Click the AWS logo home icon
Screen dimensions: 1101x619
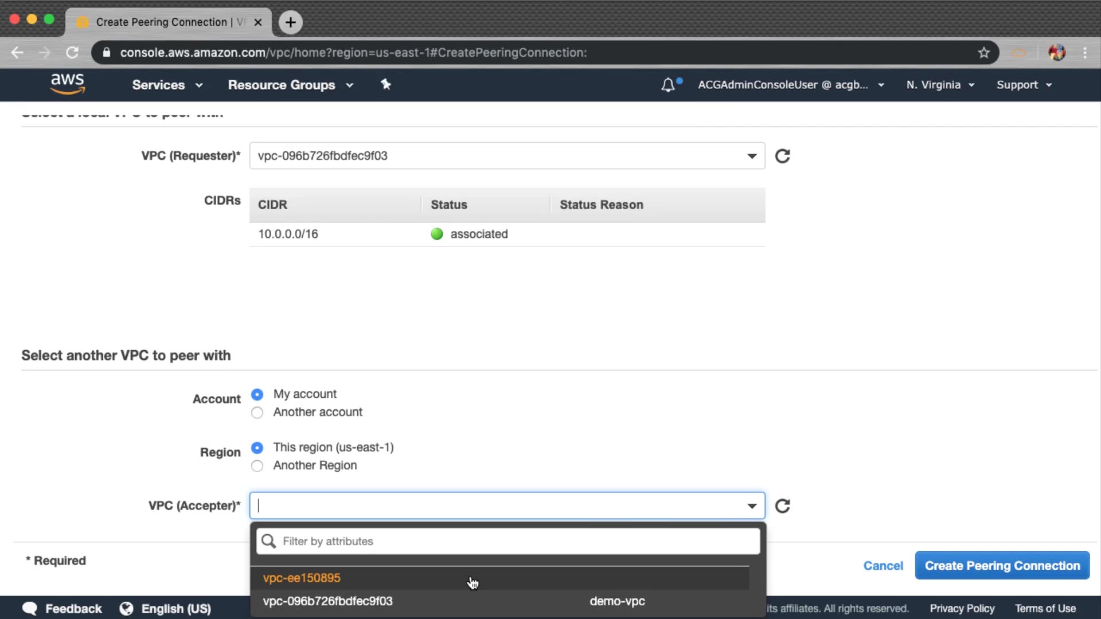click(x=68, y=84)
